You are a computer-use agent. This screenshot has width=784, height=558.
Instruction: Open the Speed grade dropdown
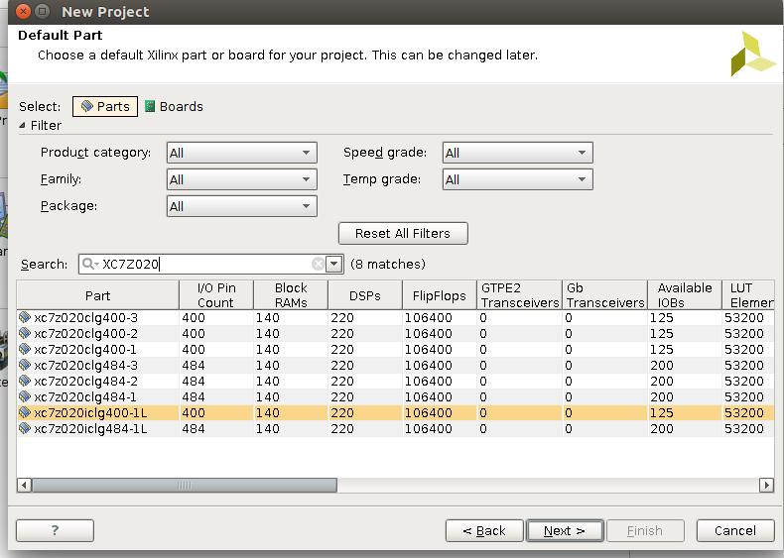(517, 153)
